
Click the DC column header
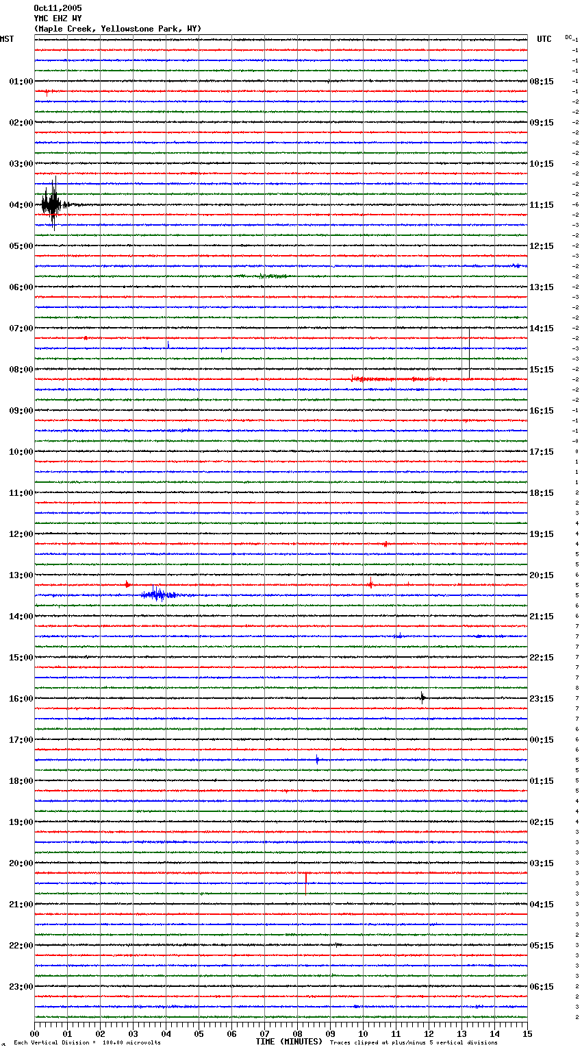[x=568, y=37]
